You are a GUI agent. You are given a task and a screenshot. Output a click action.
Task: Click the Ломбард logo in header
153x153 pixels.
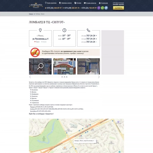36,5
